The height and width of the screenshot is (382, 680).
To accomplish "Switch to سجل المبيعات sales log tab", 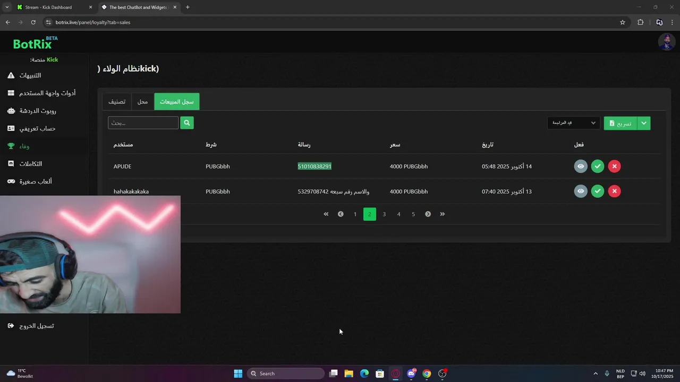I will coord(177,101).
